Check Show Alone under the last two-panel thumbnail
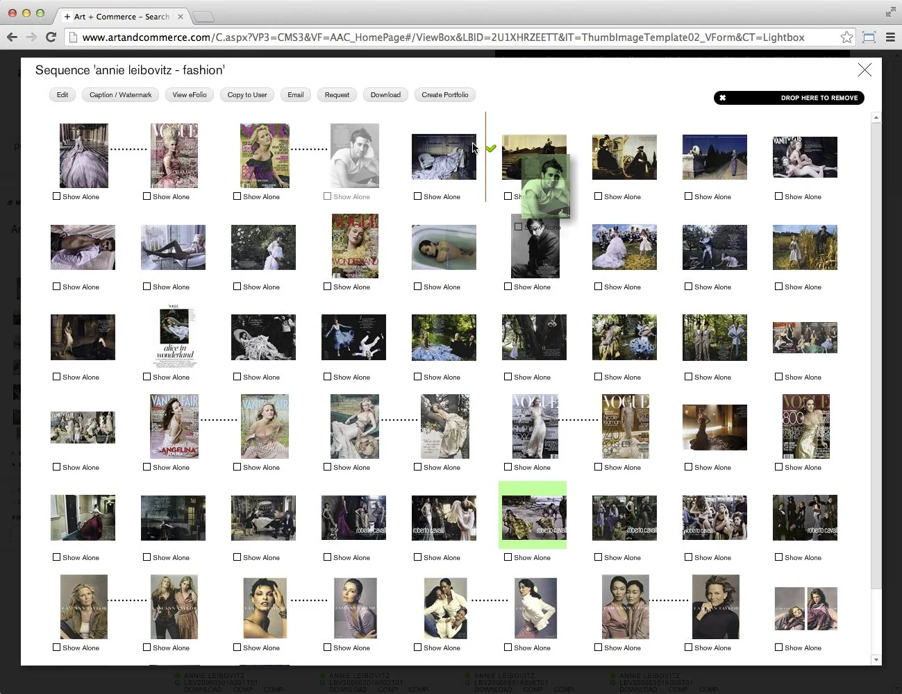 (x=778, y=648)
